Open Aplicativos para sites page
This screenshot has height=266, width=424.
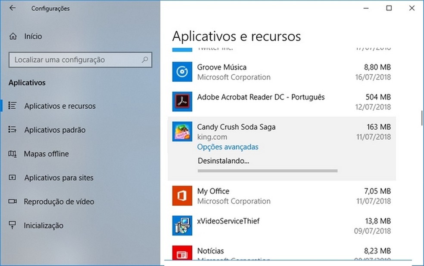point(59,178)
